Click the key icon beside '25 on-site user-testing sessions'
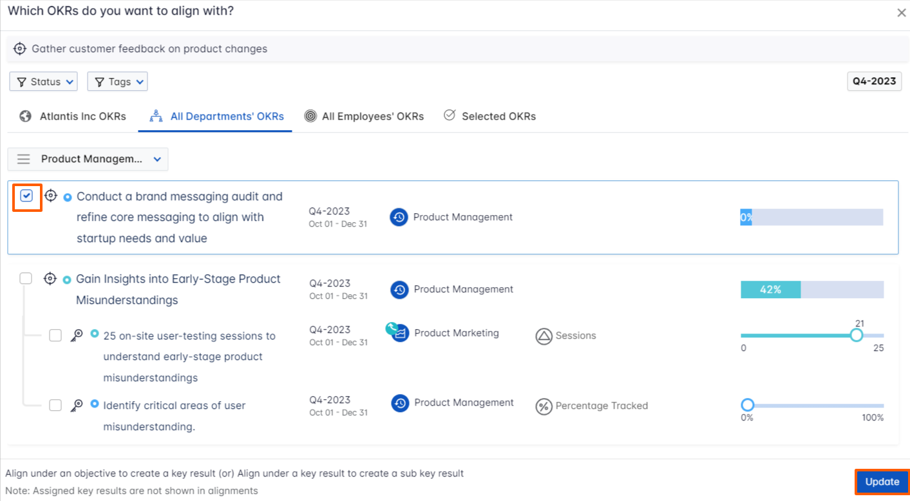 click(77, 336)
